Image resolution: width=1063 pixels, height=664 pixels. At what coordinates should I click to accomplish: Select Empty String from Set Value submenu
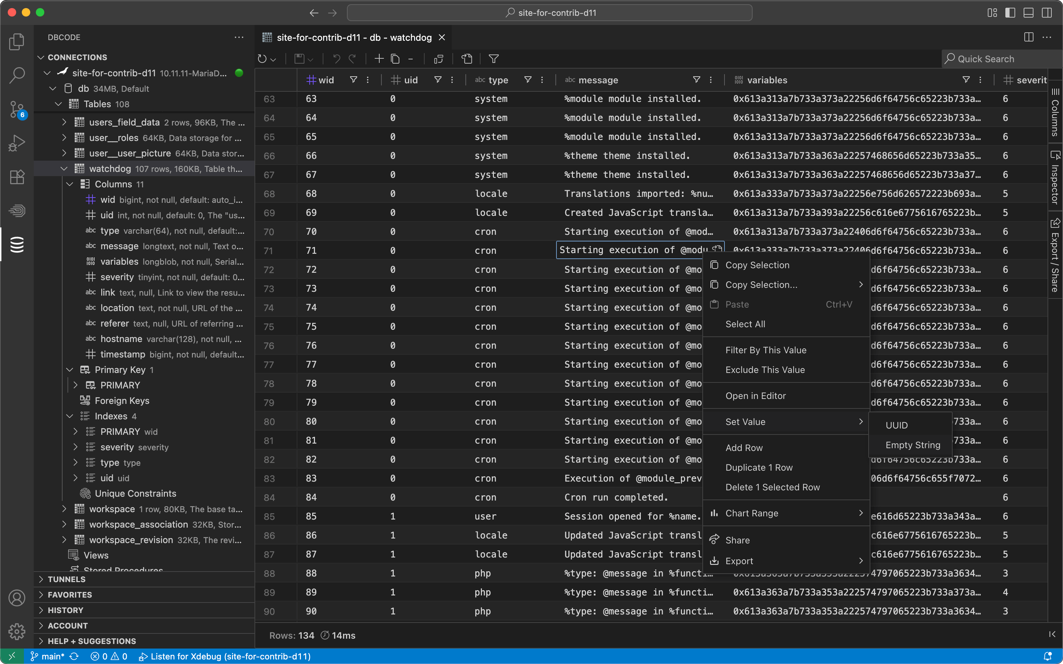[x=913, y=445]
